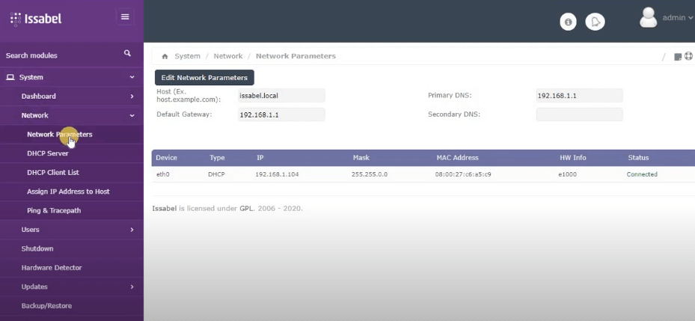
Task: Open Hardware Detector menu item
Action: pyautogui.click(x=52, y=267)
